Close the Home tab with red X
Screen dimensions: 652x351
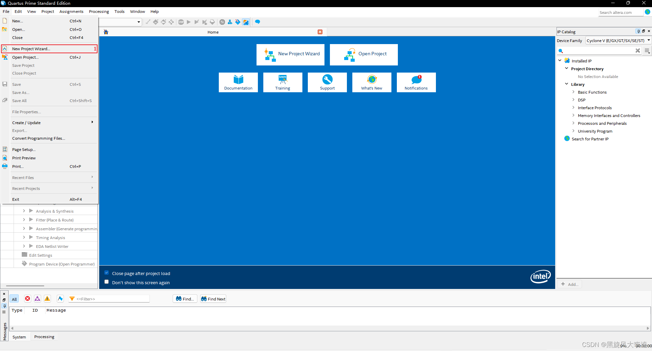tap(320, 32)
